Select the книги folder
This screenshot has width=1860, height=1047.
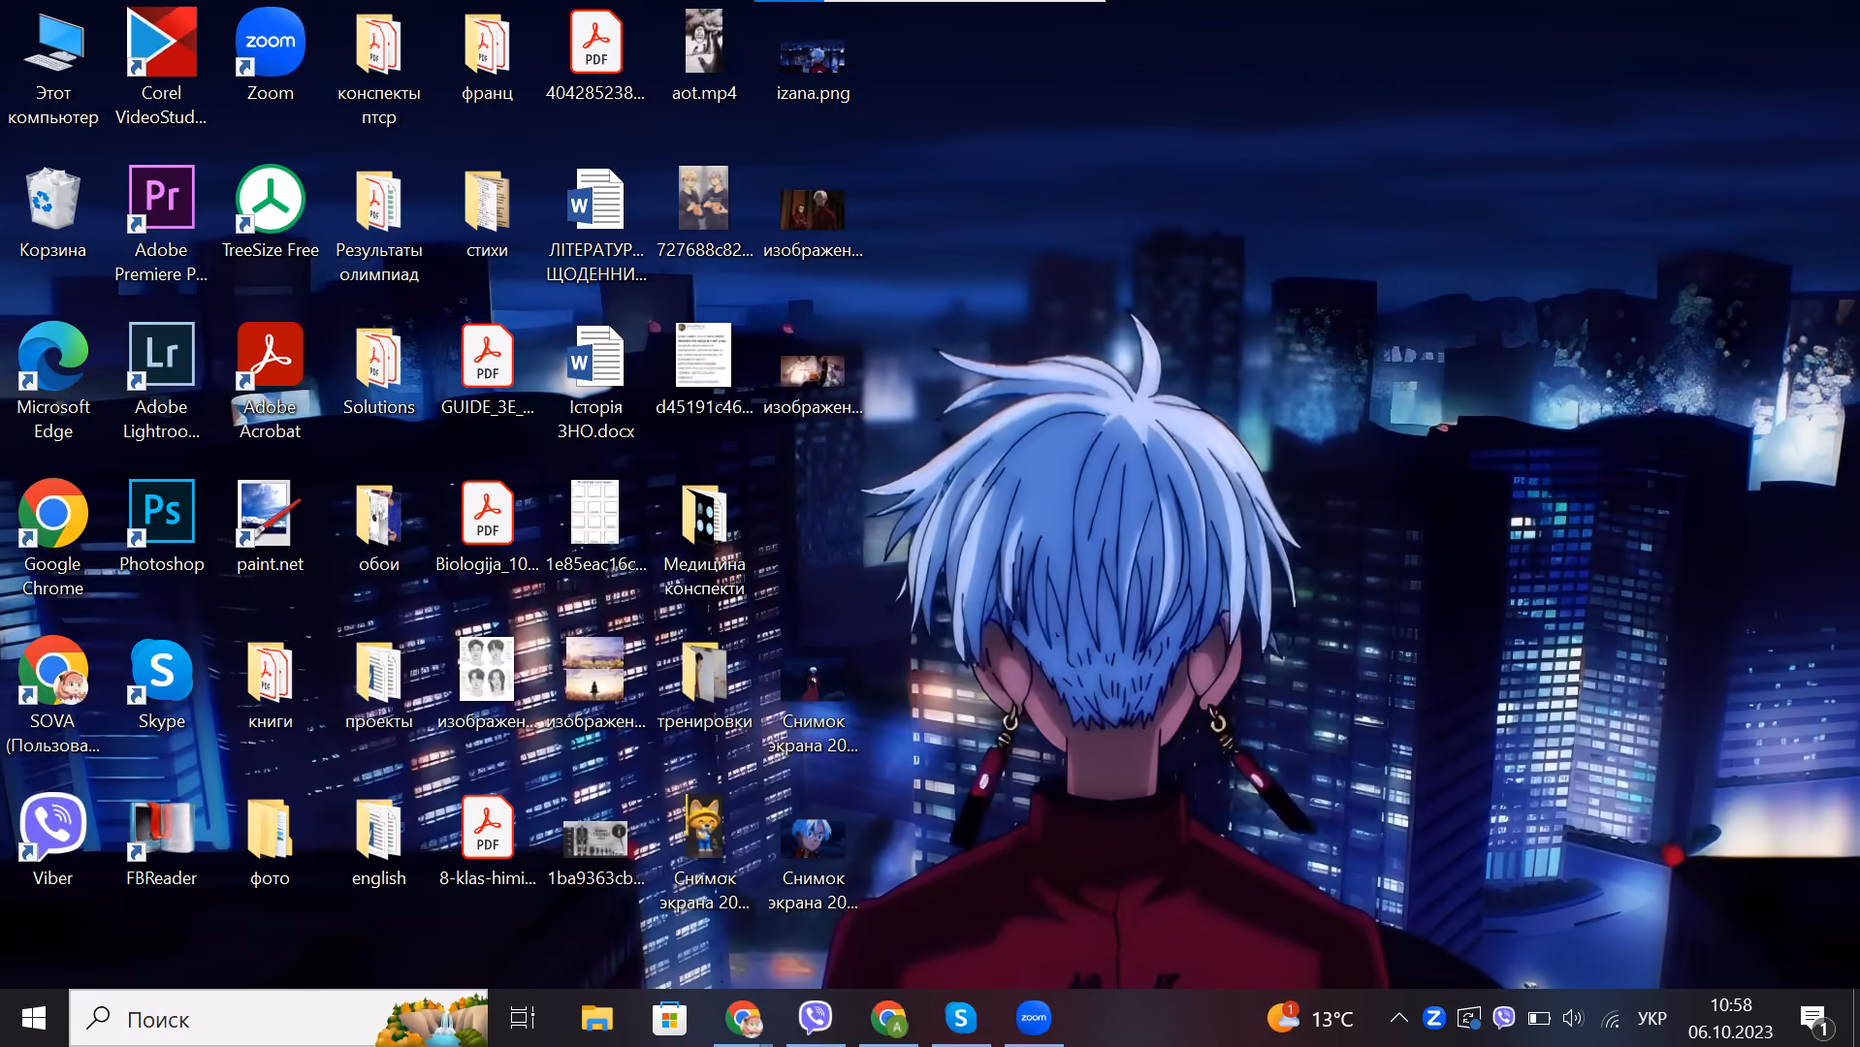[270, 684]
